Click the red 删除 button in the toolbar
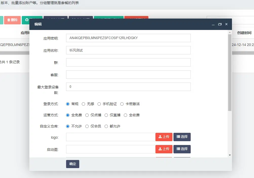The width and height of the screenshot is (254, 178). (x=12, y=20)
